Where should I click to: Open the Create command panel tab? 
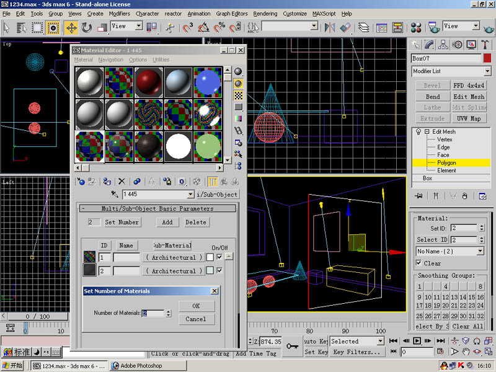coord(415,45)
